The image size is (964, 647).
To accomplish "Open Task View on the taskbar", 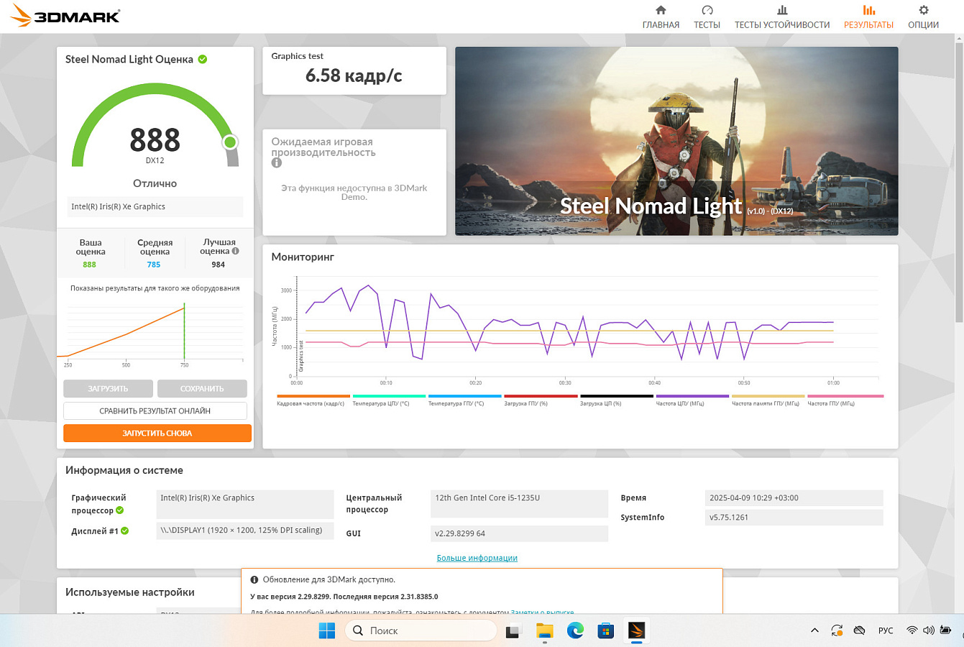I will (513, 630).
